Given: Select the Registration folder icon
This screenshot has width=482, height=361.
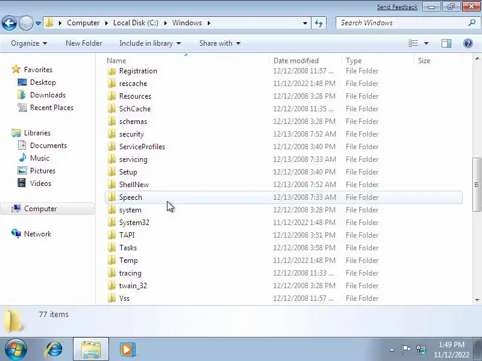Looking at the screenshot, I should pyautogui.click(x=111, y=71).
